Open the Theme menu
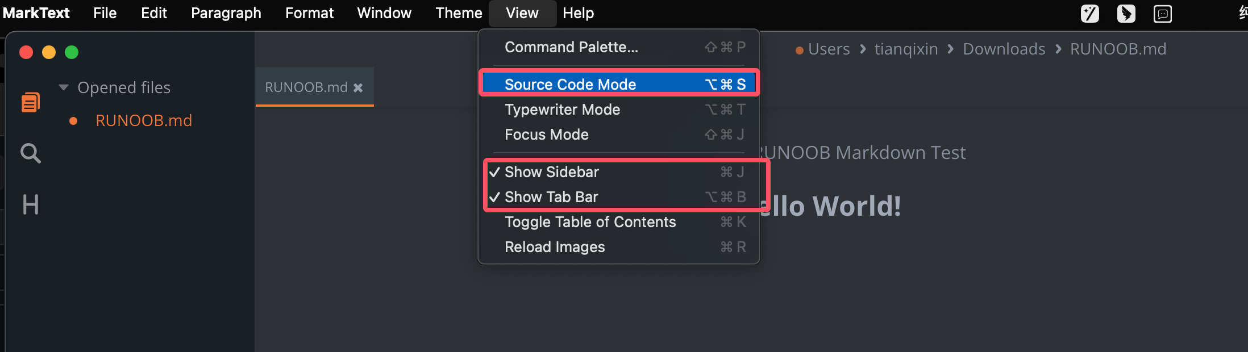Viewport: 1248px width, 352px height. (x=459, y=13)
